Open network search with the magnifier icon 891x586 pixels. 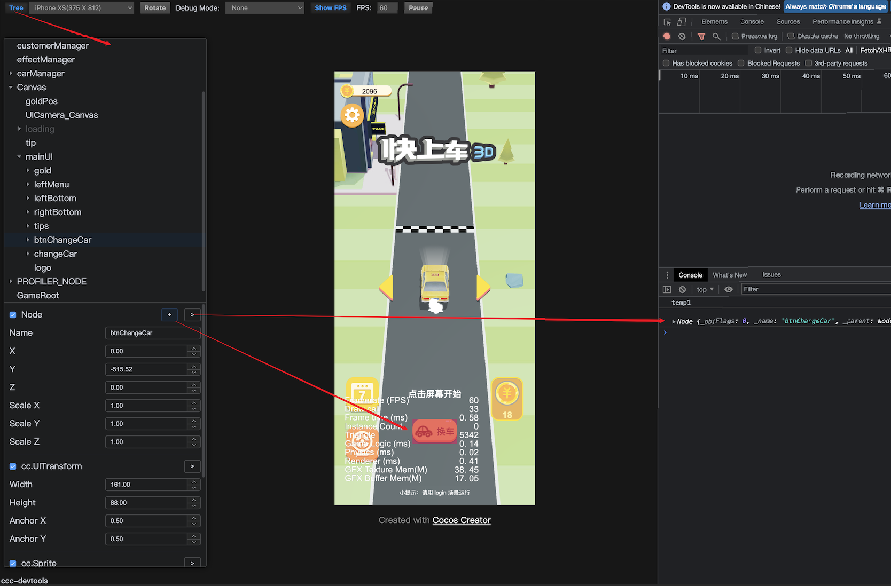click(x=716, y=36)
